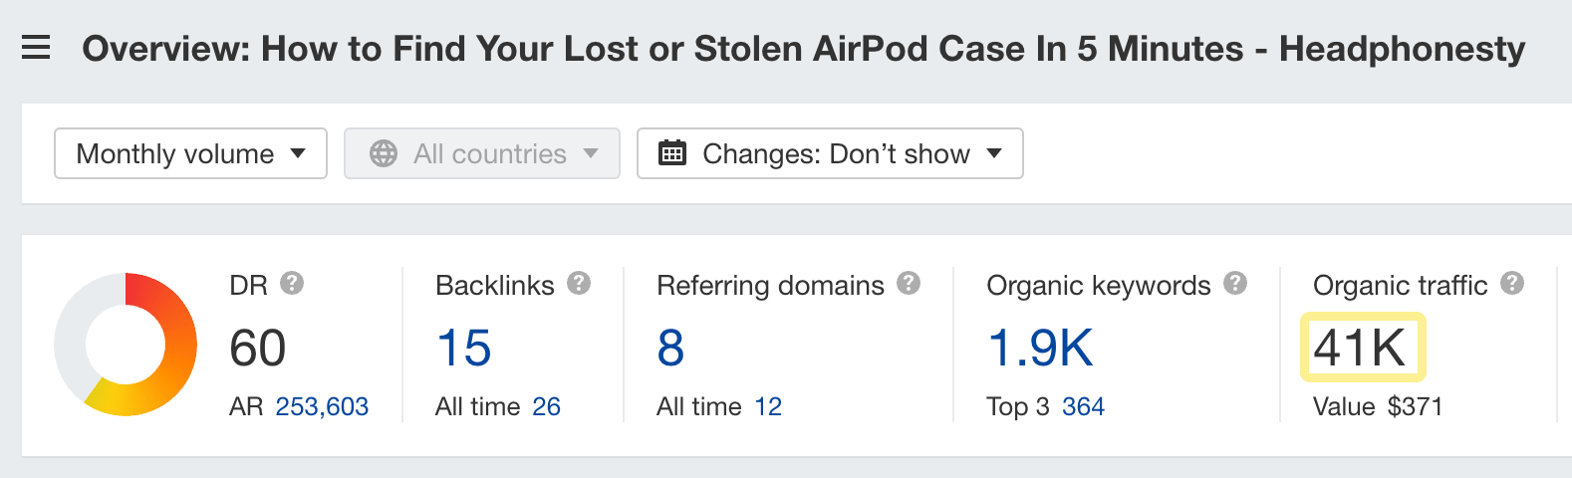The image size is (1572, 478).
Task: Open the 8 referring domains link
Action: [670, 349]
